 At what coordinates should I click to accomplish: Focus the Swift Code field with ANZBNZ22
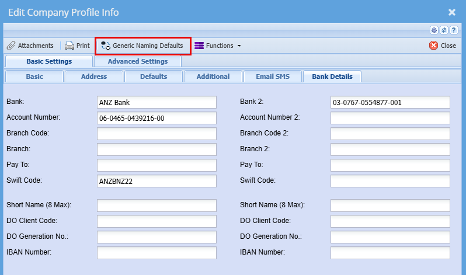[x=157, y=181]
